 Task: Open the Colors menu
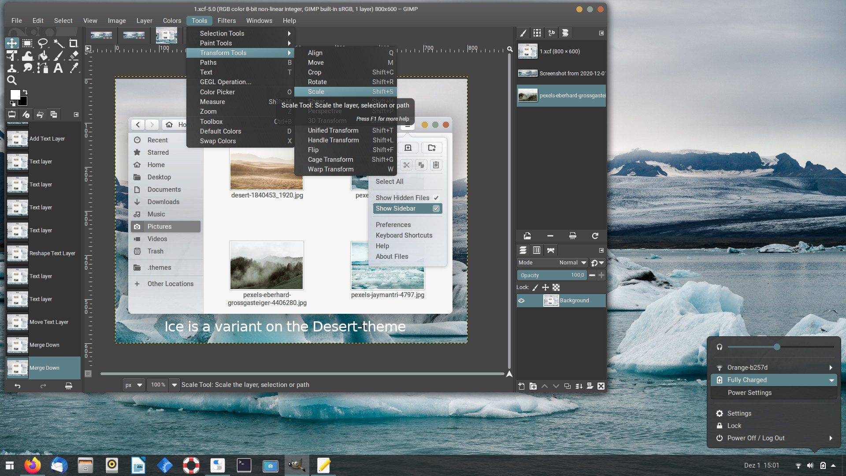172,21
